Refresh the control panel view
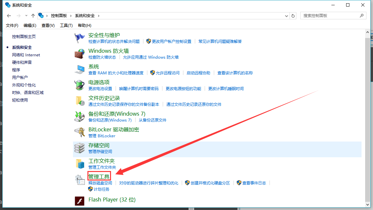 pyautogui.click(x=293, y=16)
